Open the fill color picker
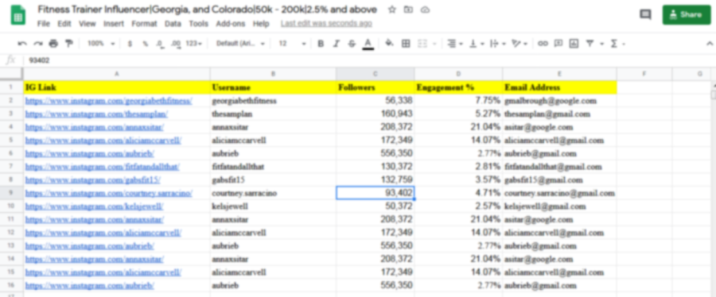Viewport: 716px width, 297px height. pos(389,44)
